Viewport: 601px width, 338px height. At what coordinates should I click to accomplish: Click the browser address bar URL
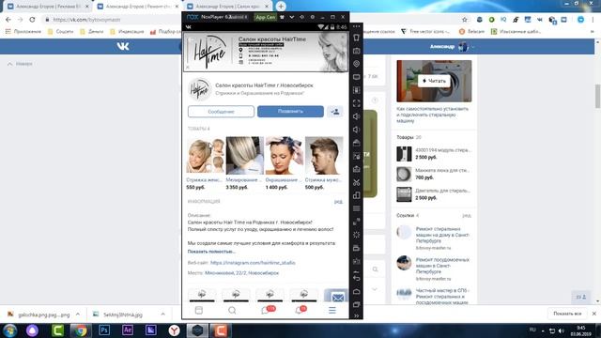click(86, 20)
